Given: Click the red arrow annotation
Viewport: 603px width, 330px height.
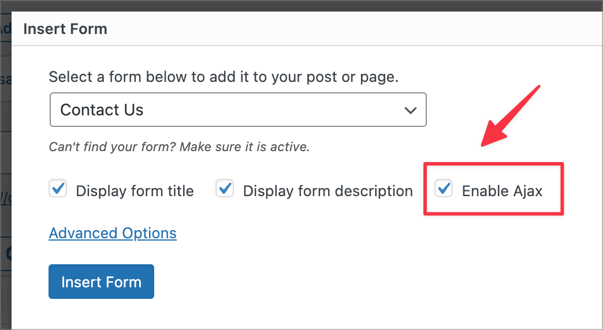Looking at the screenshot, I should (x=510, y=115).
